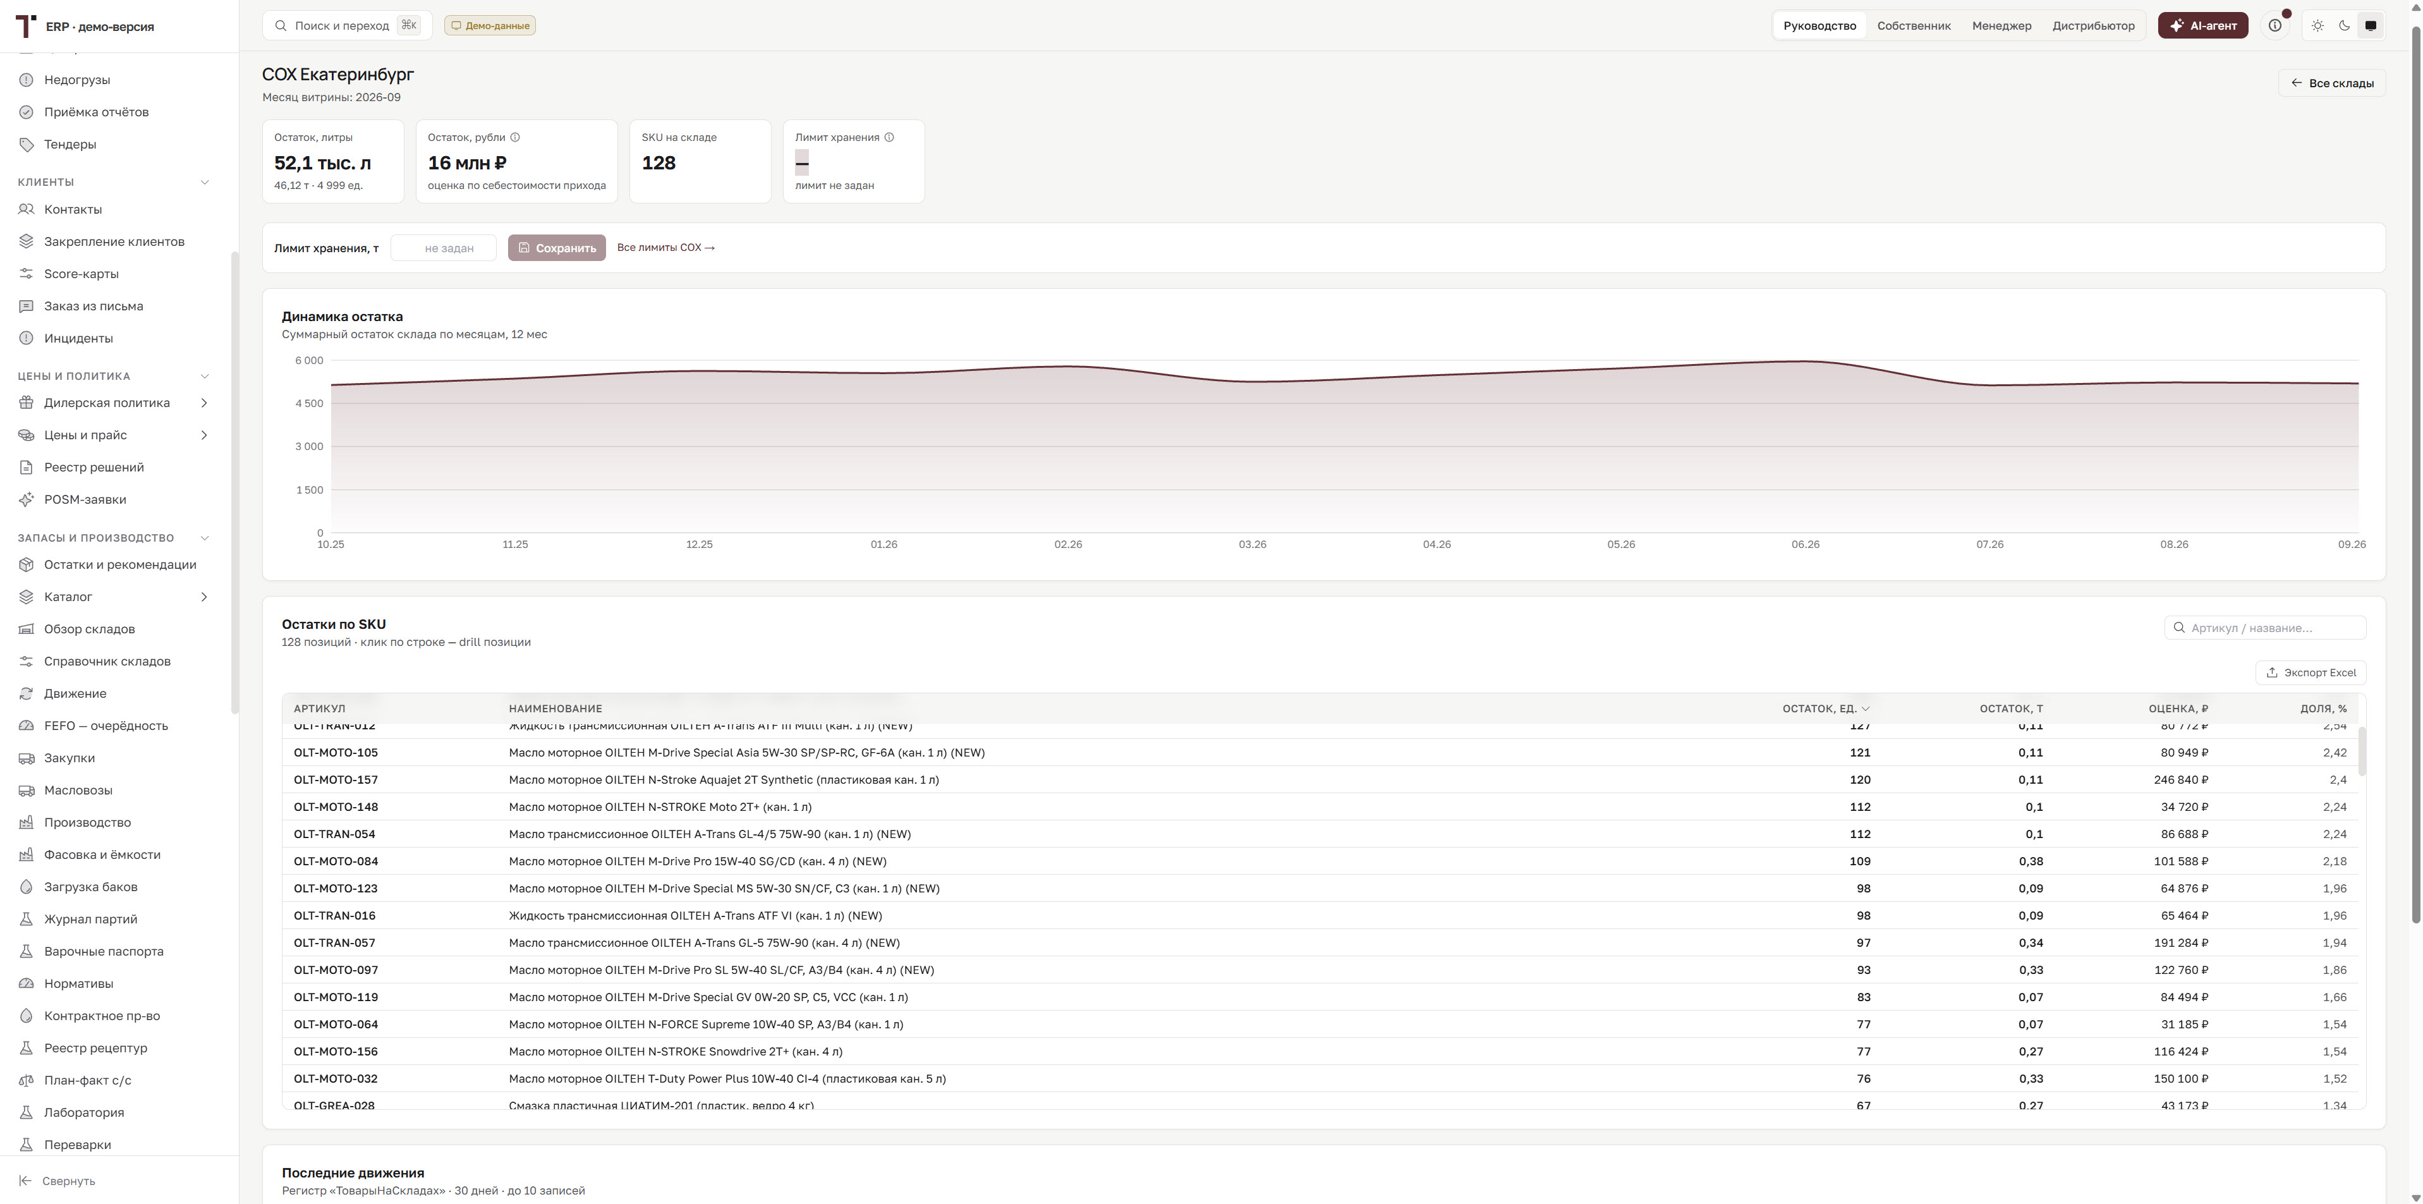Click План-факт с/с scales icon

(27, 1080)
